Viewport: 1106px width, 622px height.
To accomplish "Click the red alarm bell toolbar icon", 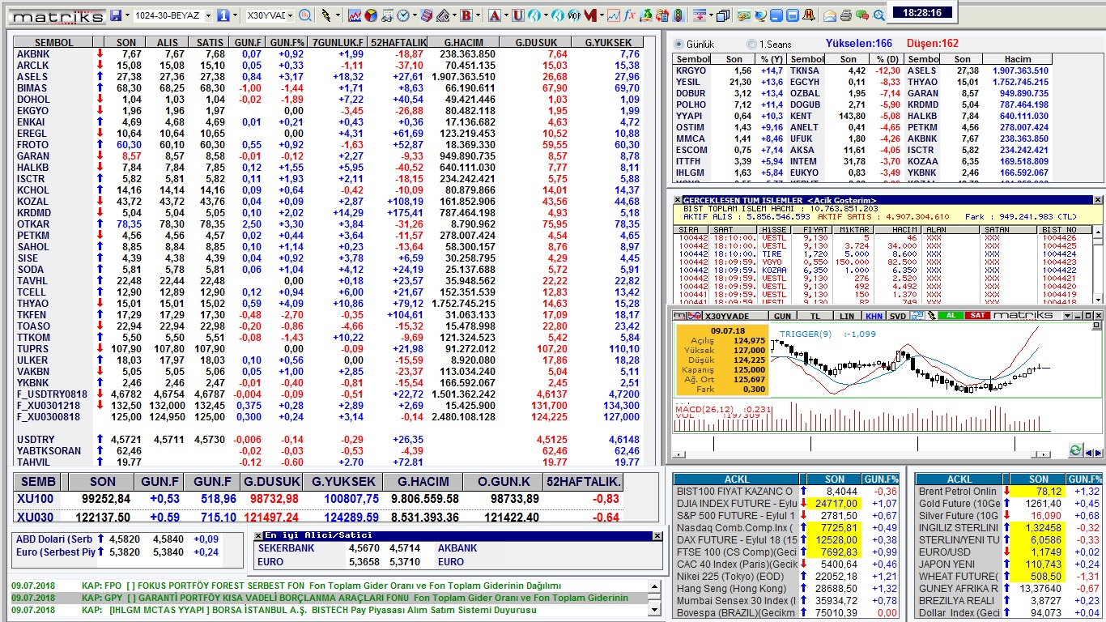I will click(809, 15).
